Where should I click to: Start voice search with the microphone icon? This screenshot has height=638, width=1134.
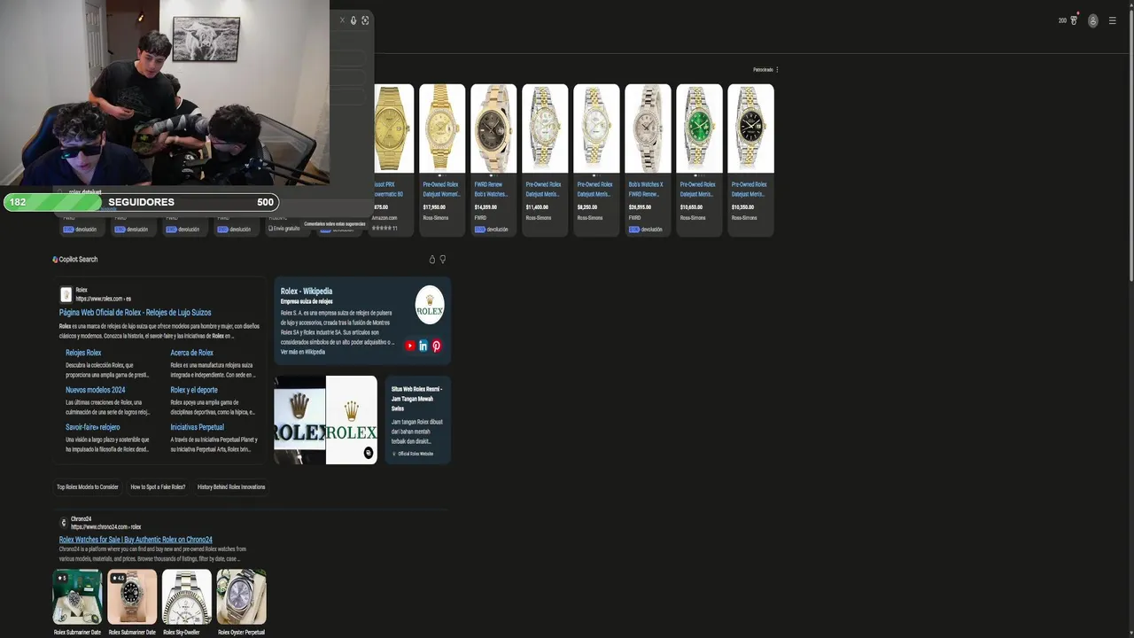coord(353,20)
